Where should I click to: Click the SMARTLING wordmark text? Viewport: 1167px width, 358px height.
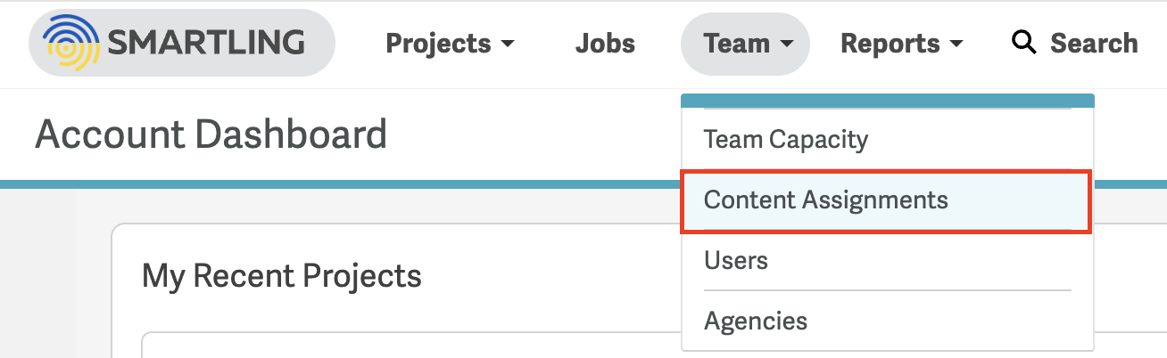pos(206,42)
